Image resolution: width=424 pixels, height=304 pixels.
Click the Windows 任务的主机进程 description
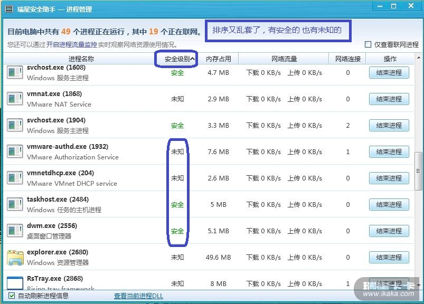point(64,210)
